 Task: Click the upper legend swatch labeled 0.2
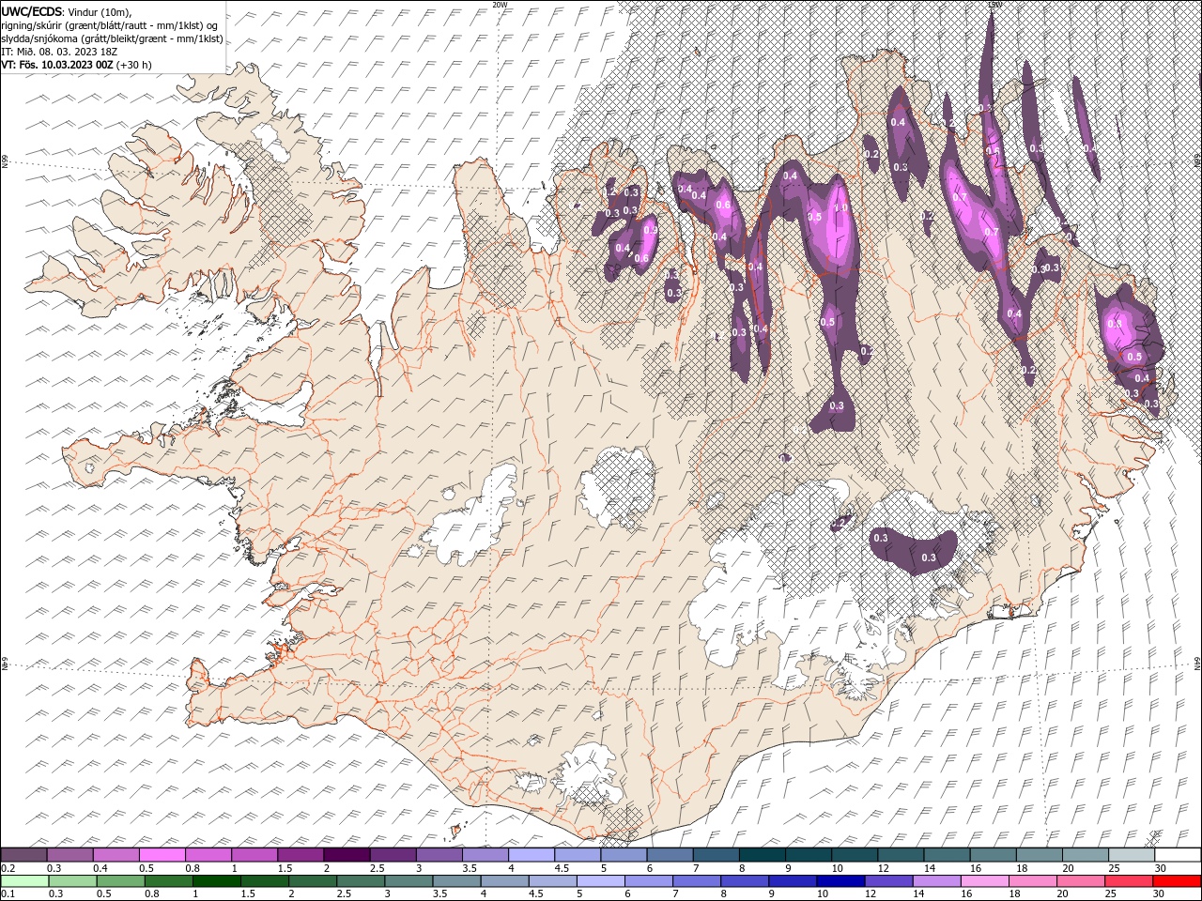coord(24,855)
